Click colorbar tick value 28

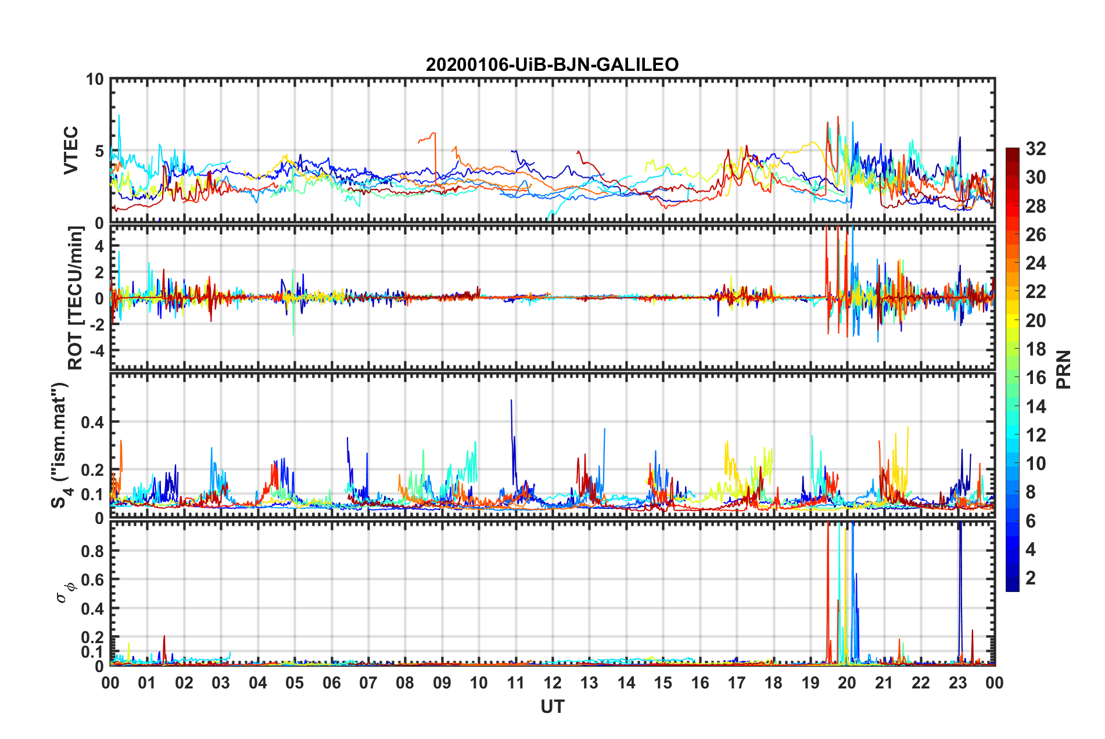[1035, 206]
